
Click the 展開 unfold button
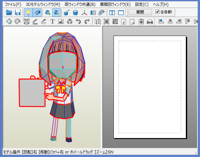pos(140,12)
